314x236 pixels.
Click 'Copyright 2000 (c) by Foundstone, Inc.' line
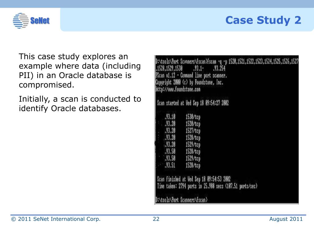coord(189,82)
